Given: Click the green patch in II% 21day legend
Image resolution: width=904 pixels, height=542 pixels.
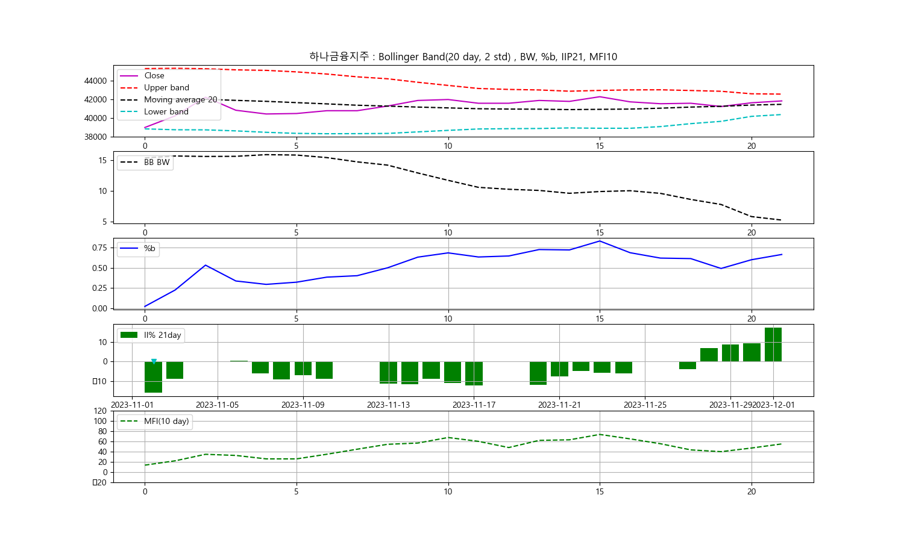Looking at the screenshot, I should pos(128,335).
